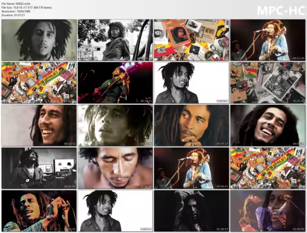Viewport: 307px width, 233px height.
Task: Select white-background portrait left of 01:00:57 frame
Action: [116, 211]
